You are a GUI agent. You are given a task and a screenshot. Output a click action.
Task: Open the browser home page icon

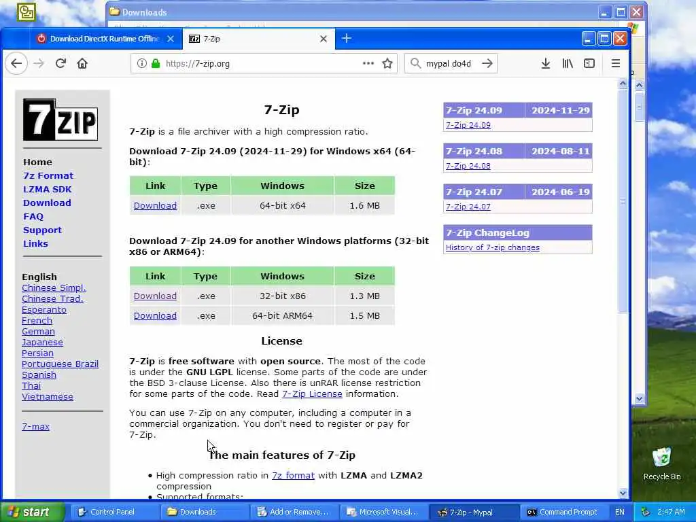pyautogui.click(x=82, y=63)
